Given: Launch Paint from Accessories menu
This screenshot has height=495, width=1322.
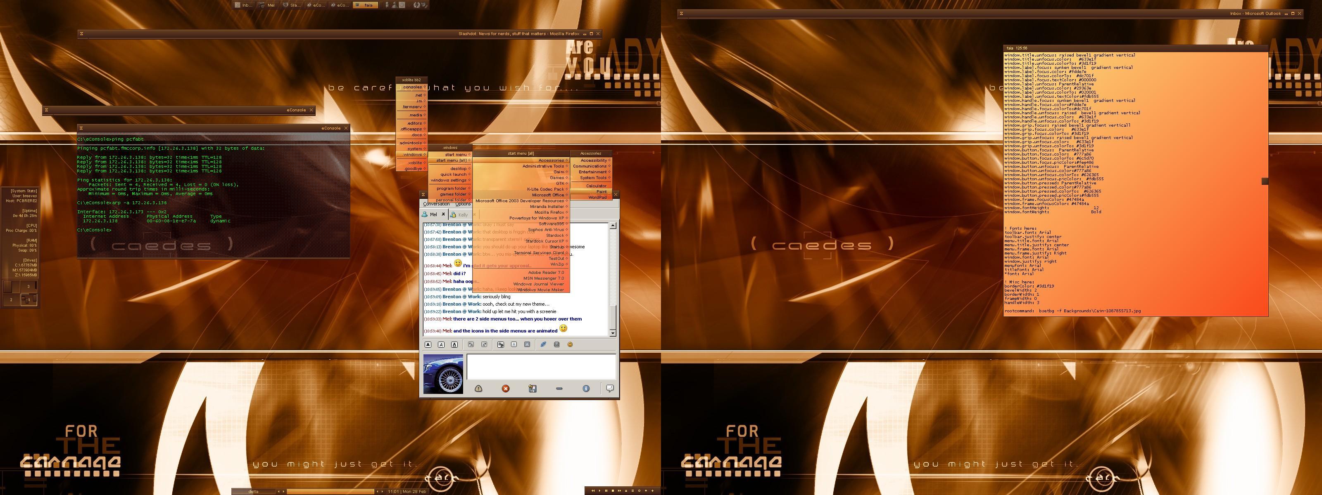Looking at the screenshot, I should (591, 192).
